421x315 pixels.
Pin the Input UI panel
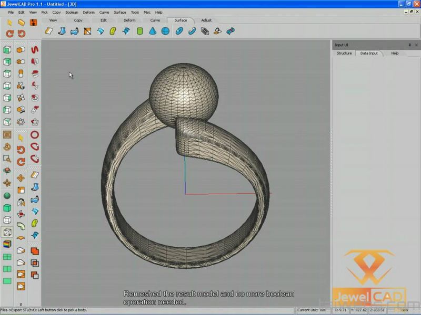click(x=409, y=45)
